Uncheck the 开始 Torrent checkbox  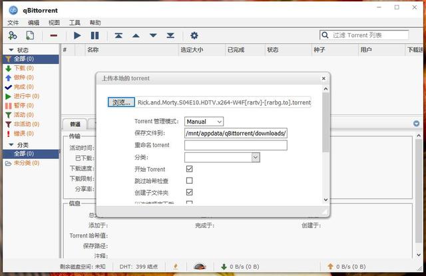click(x=190, y=169)
